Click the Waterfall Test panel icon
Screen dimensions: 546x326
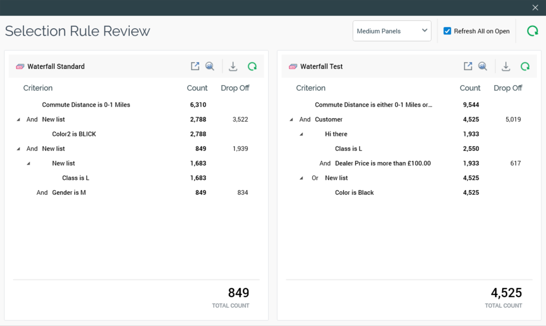point(293,66)
